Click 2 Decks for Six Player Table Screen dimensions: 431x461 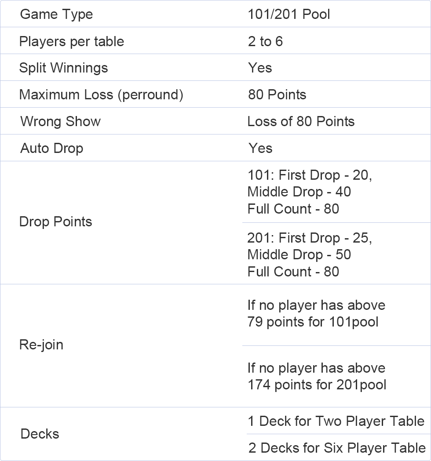[337, 448]
